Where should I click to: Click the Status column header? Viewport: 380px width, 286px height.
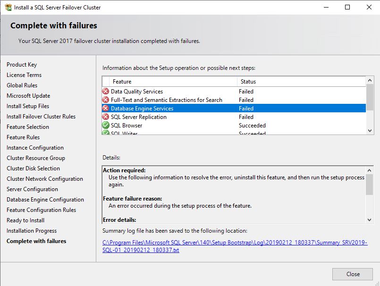point(301,82)
